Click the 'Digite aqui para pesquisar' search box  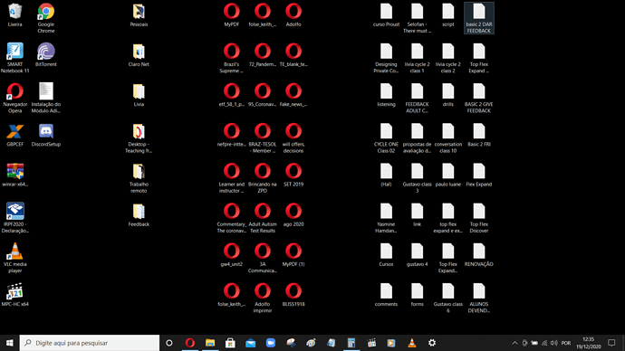coord(90,343)
